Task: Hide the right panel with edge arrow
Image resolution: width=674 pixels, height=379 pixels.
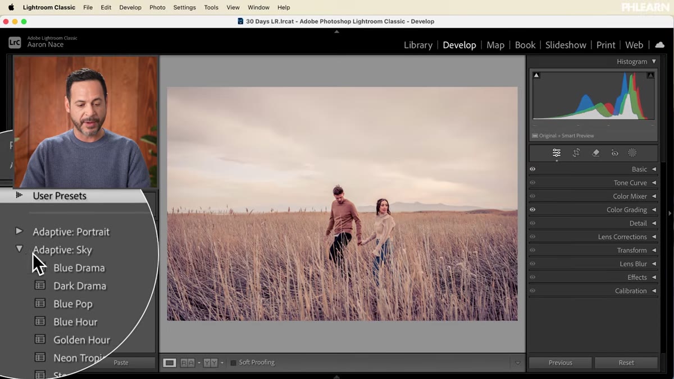Action: pos(670,213)
